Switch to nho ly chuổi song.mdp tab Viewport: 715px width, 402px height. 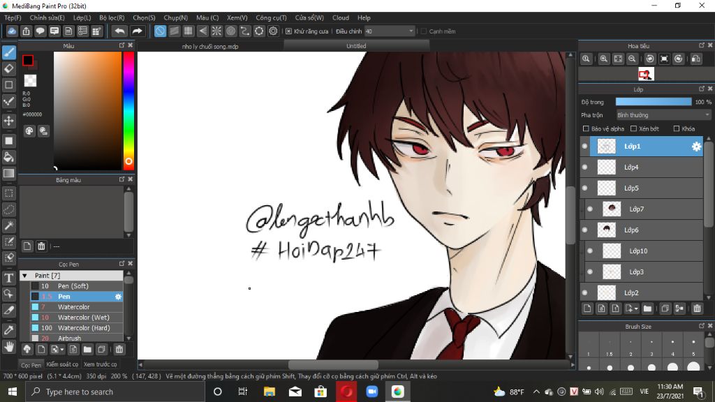(x=210, y=46)
